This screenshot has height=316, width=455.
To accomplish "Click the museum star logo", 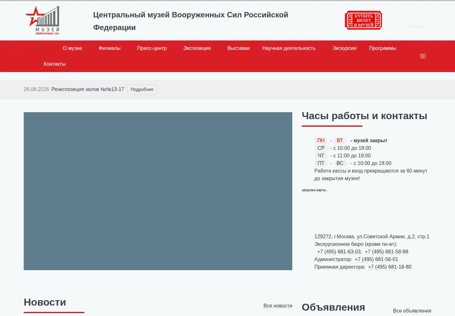I will pyautogui.click(x=42, y=20).
